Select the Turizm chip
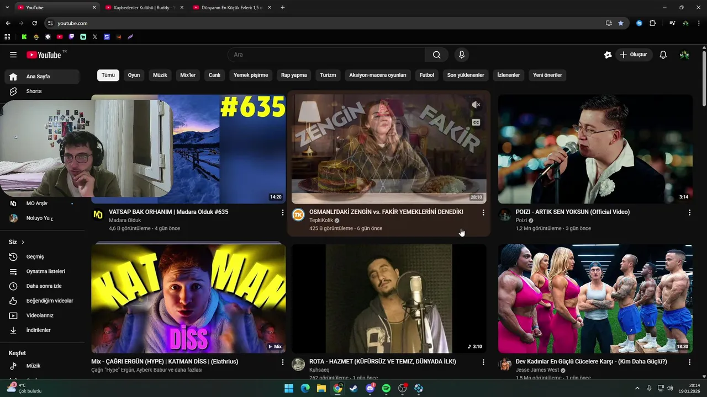707x397 pixels. coord(328,75)
